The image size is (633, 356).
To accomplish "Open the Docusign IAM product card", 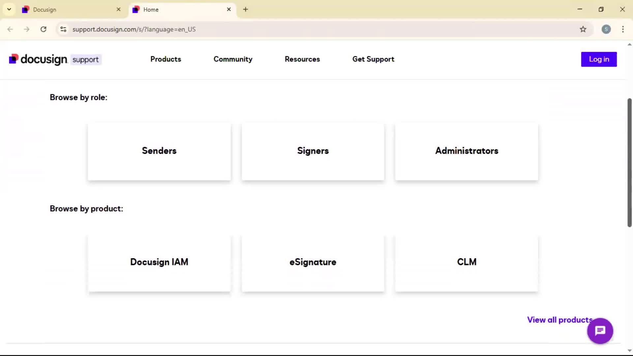I will point(159,263).
